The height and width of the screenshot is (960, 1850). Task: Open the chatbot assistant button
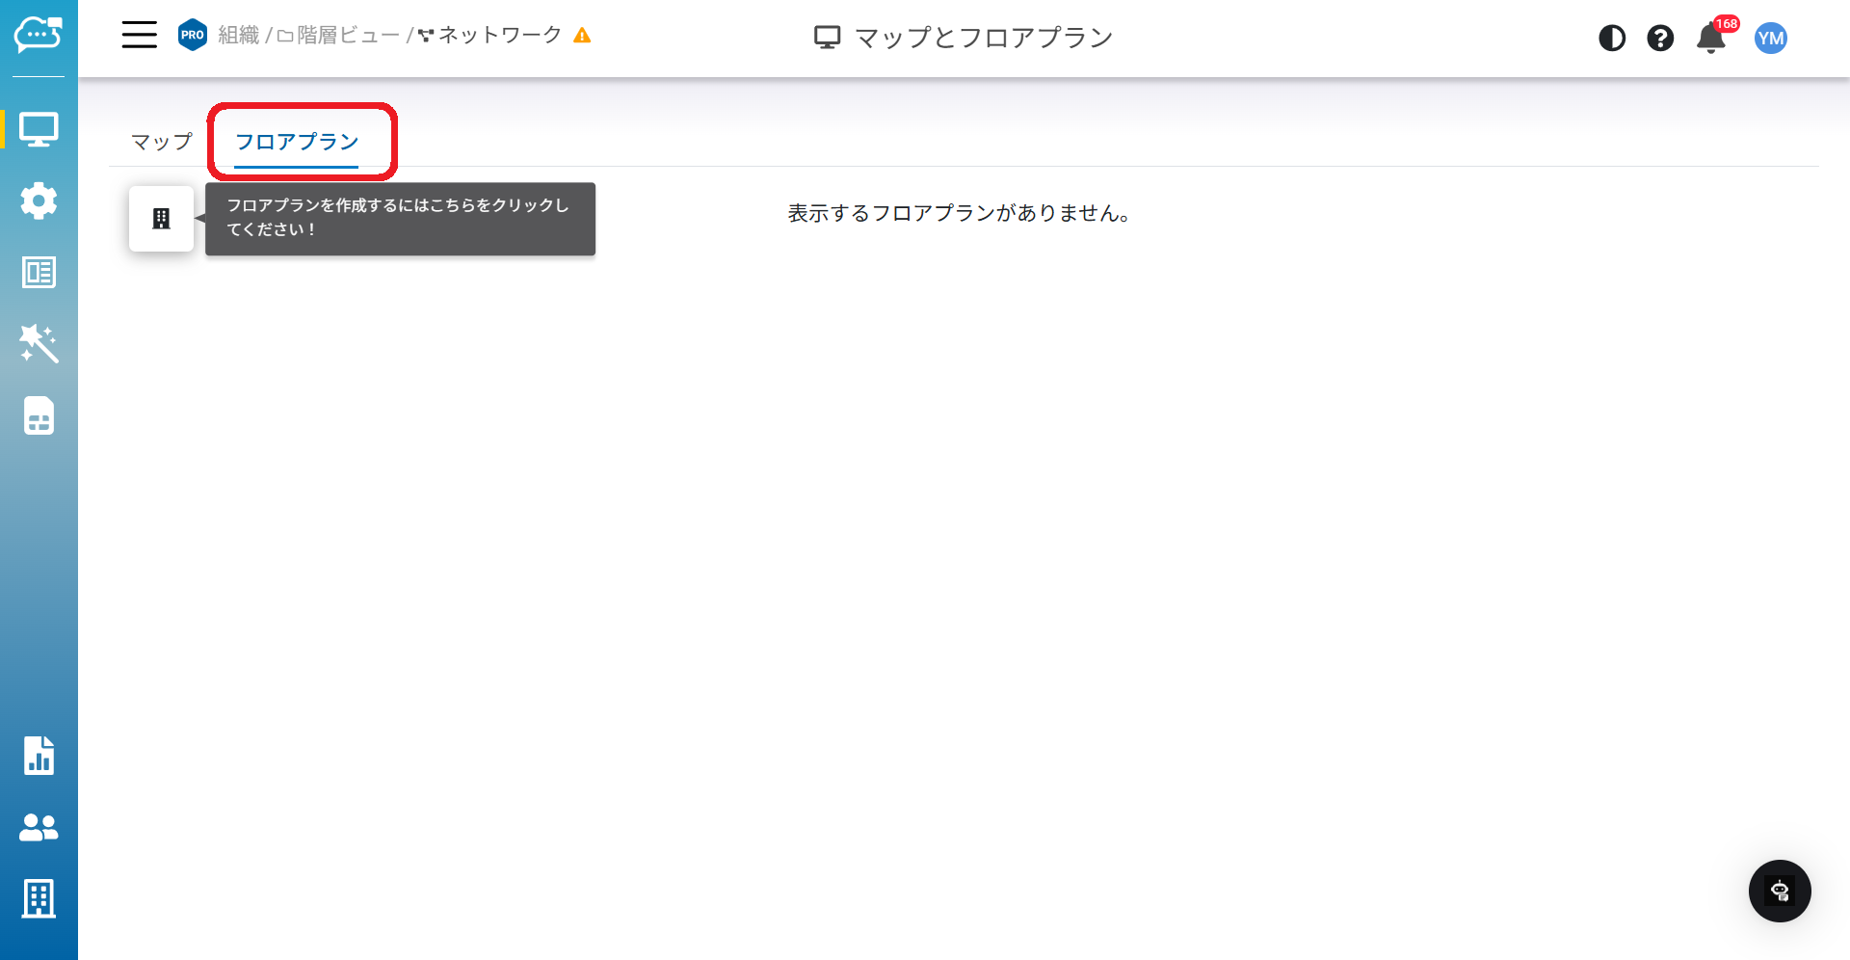1780,891
